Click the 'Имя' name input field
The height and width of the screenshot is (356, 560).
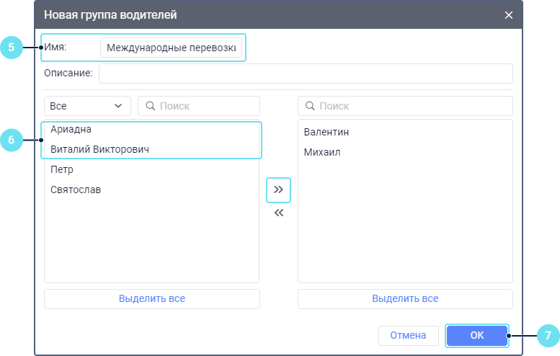click(172, 48)
